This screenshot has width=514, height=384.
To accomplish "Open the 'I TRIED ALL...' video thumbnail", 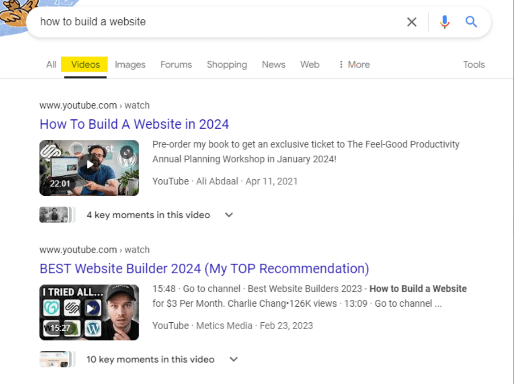I will (89, 312).
